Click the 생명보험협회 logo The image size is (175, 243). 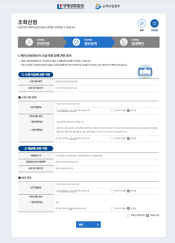pos(70,6)
